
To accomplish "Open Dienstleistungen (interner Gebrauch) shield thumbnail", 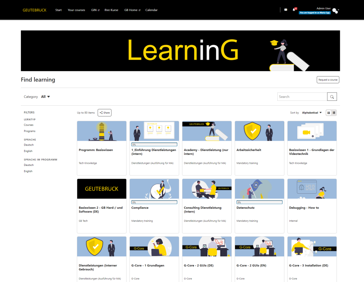I will point(102,246).
